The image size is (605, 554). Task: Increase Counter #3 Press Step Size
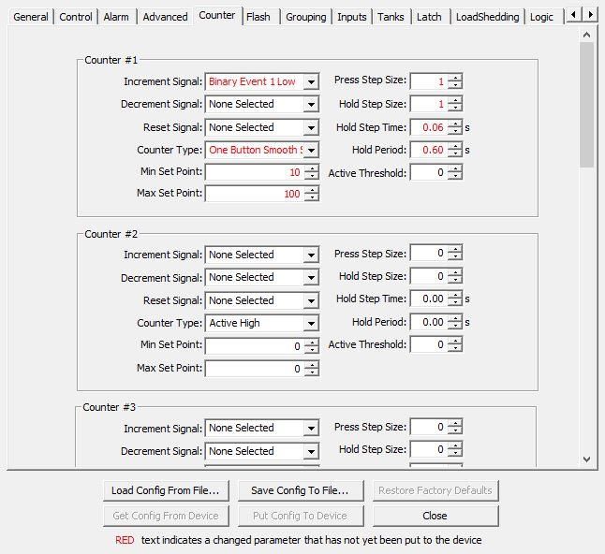[455, 423]
